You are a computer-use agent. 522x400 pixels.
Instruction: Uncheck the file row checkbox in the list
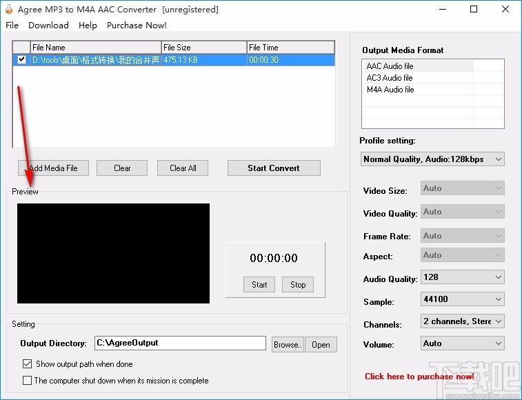tap(21, 59)
